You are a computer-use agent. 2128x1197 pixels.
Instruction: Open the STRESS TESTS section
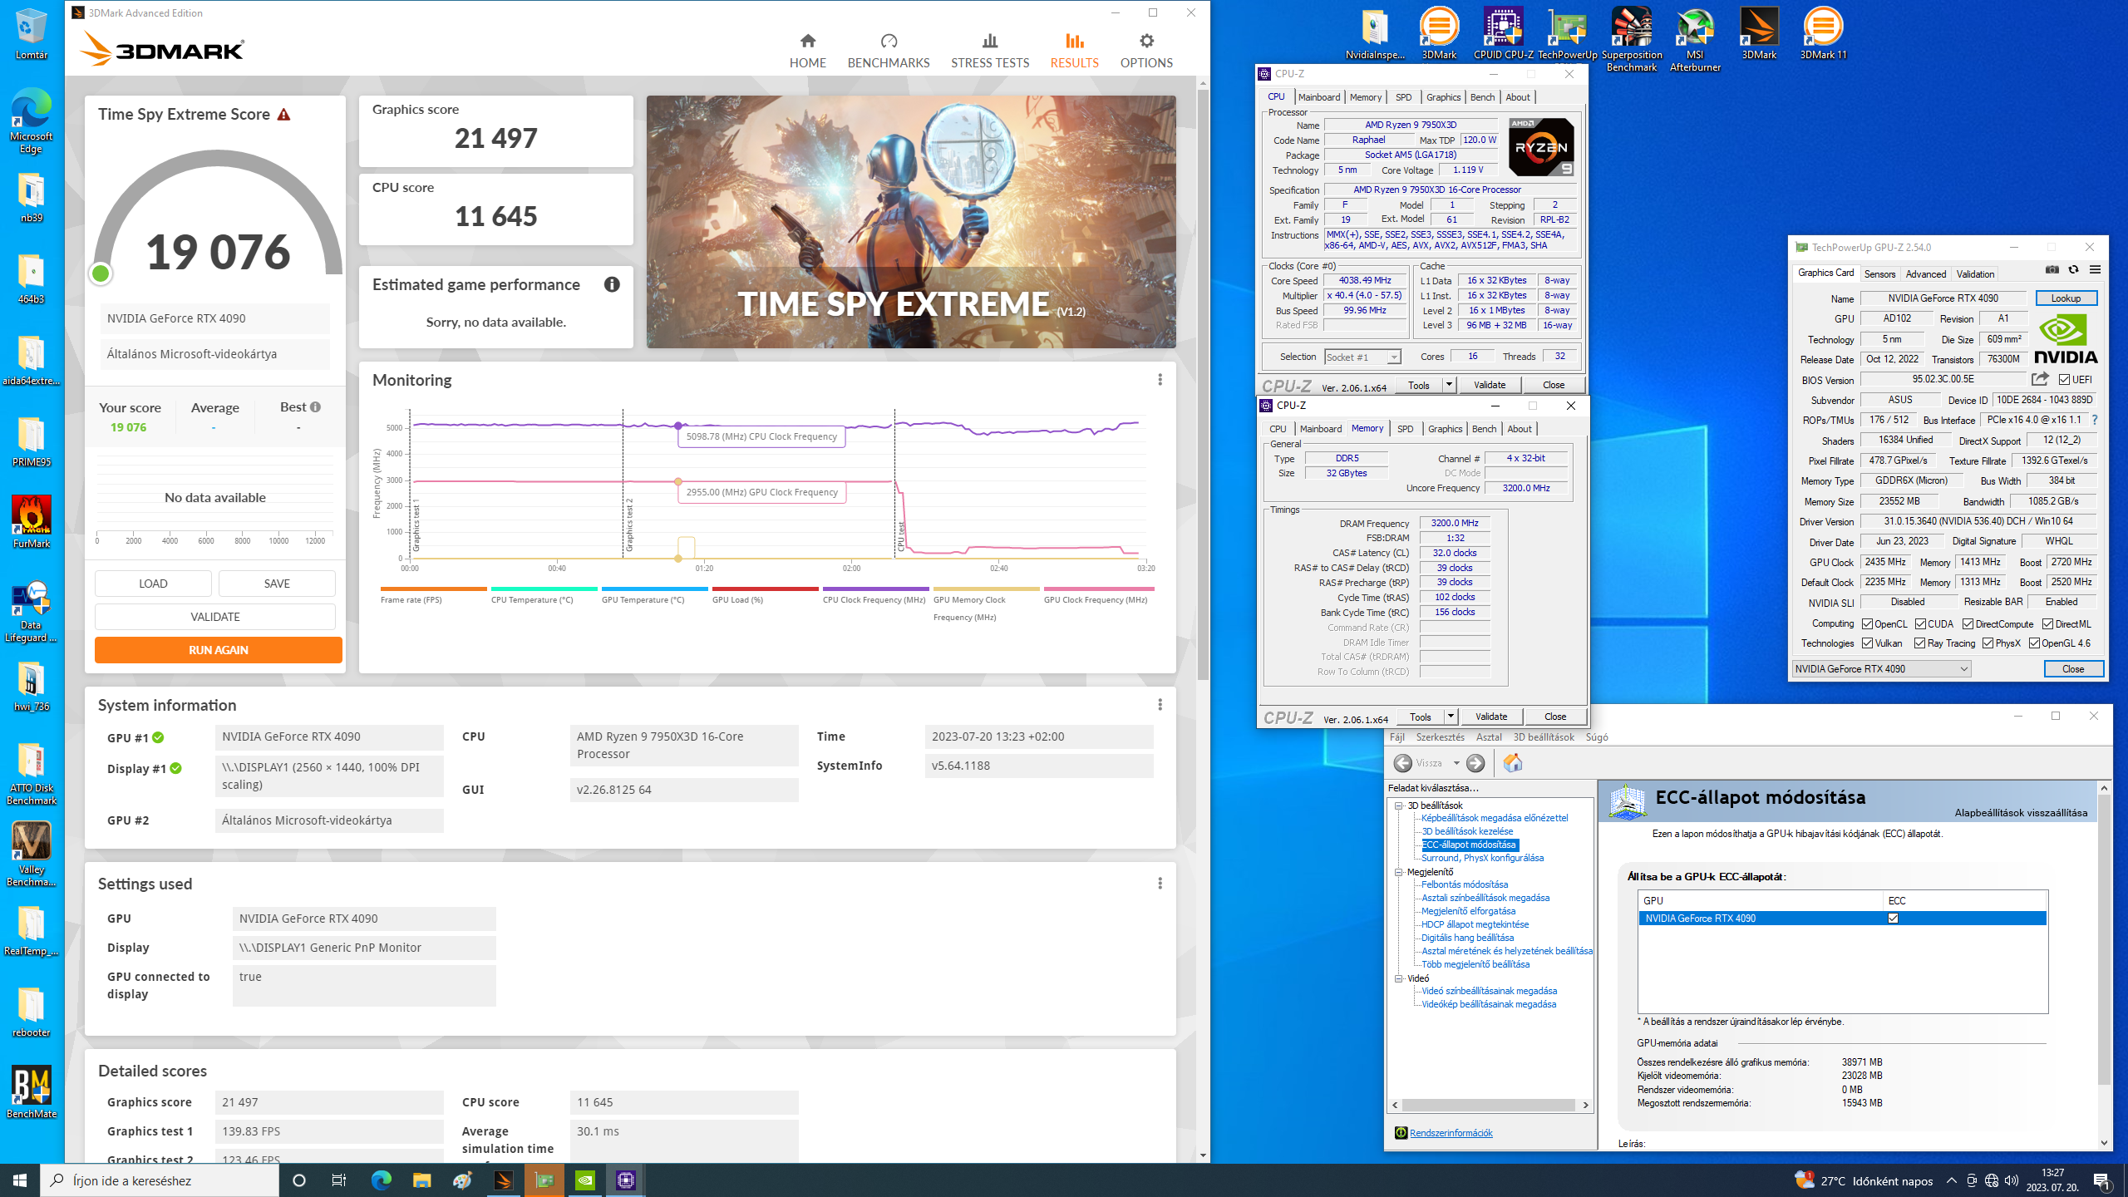[x=989, y=51]
